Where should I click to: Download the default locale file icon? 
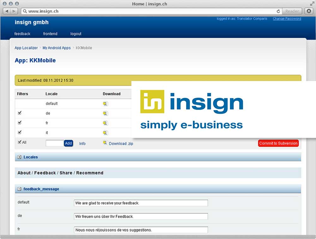click(x=105, y=104)
